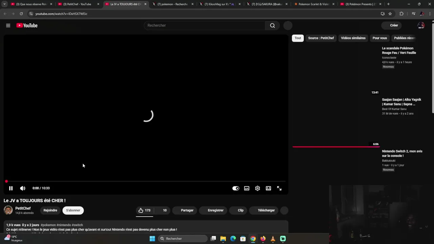This screenshot has height=244, width=434.
Task: Select the Publiées récemment chip
Action: point(405,38)
